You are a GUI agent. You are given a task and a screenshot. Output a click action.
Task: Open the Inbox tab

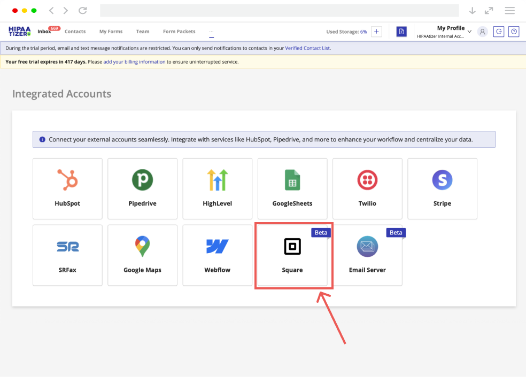pos(44,32)
